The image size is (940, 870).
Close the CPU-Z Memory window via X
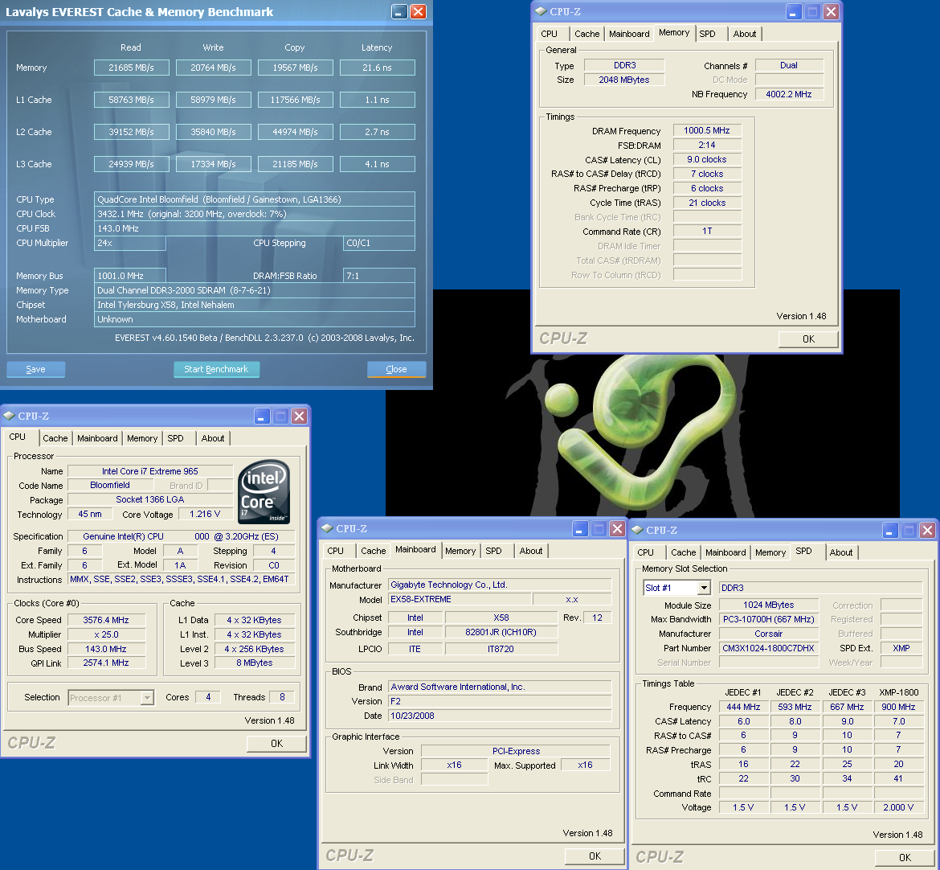[831, 11]
